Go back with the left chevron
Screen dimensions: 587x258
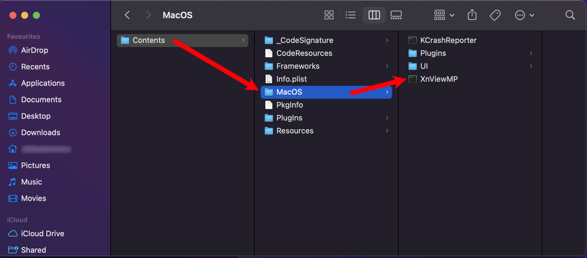point(127,15)
